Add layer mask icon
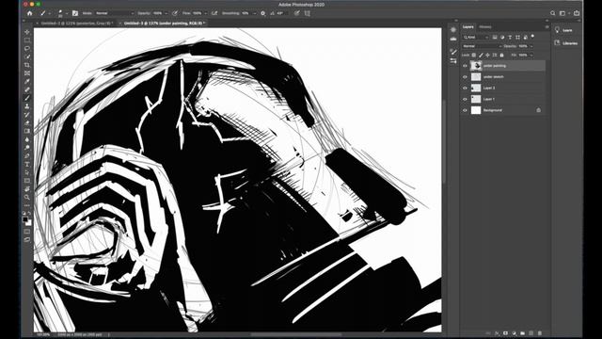The image size is (602, 339). click(x=505, y=333)
